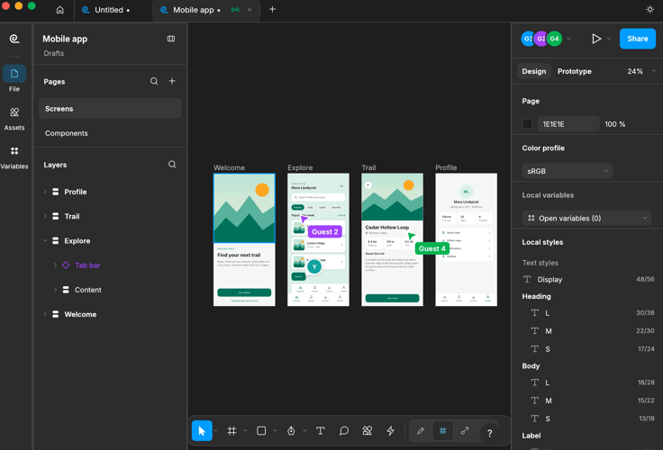
Task: Select the Frame tool
Action: click(232, 431)
